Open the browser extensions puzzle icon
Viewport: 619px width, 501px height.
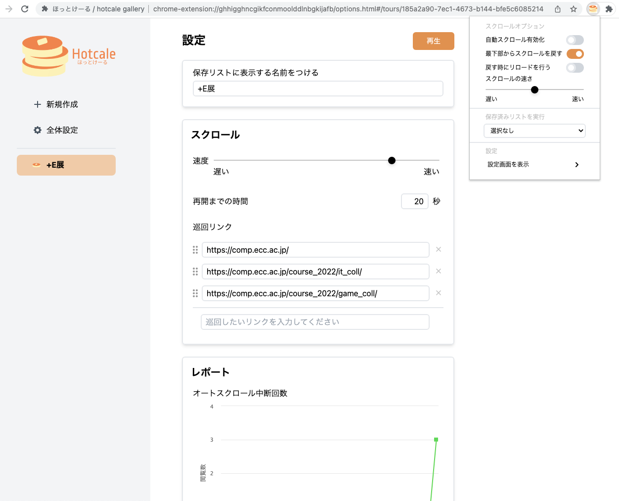[x=609, y=9]
